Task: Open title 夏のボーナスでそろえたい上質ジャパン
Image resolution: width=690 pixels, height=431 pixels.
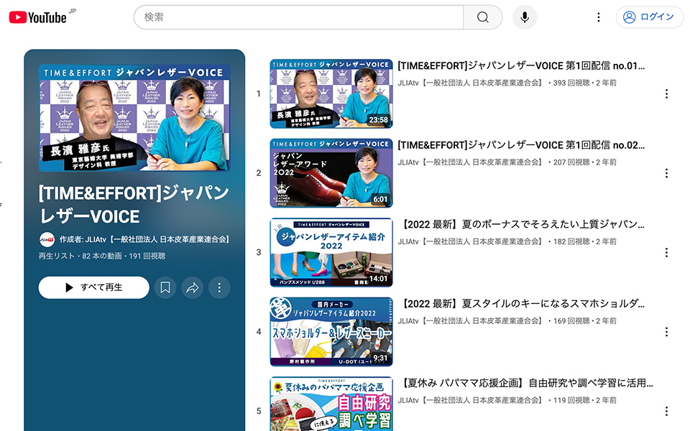Action: [x=522, y=224]
